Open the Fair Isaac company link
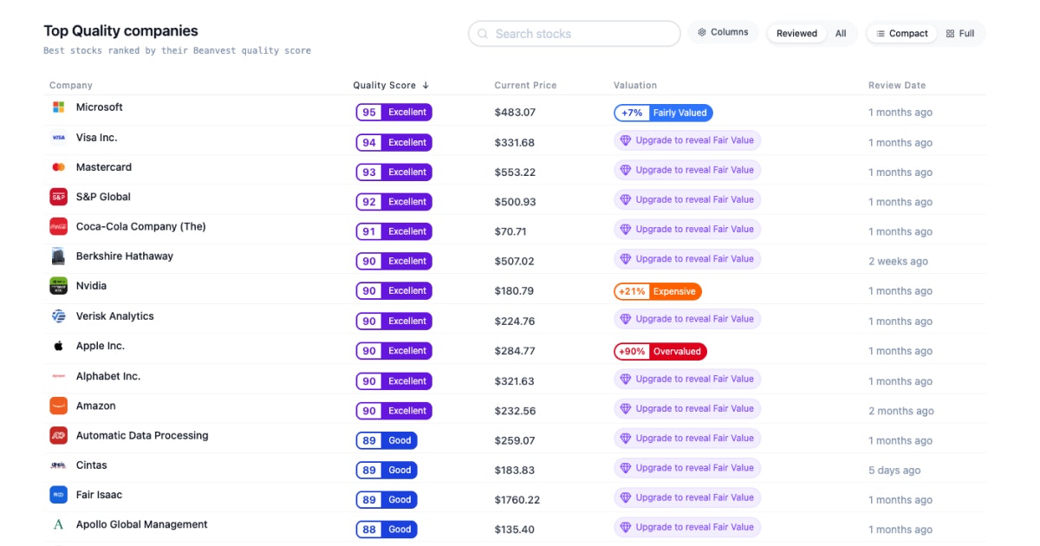 coord(99,495)
